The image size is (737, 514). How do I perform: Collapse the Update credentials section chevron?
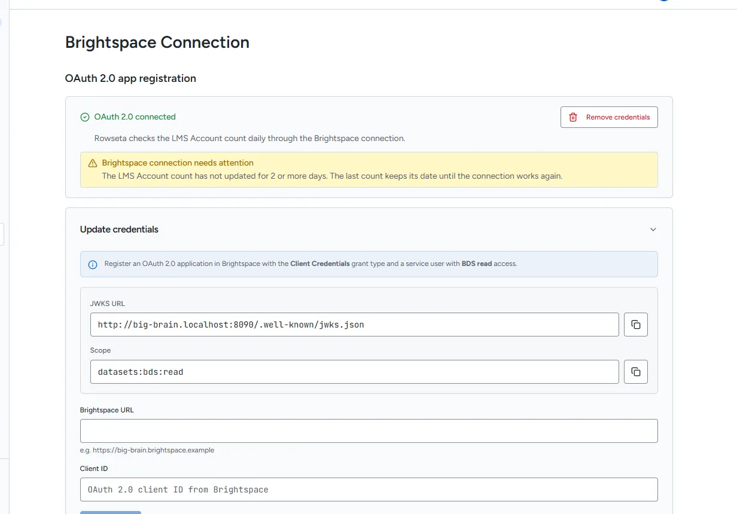[x=653, y=230]
